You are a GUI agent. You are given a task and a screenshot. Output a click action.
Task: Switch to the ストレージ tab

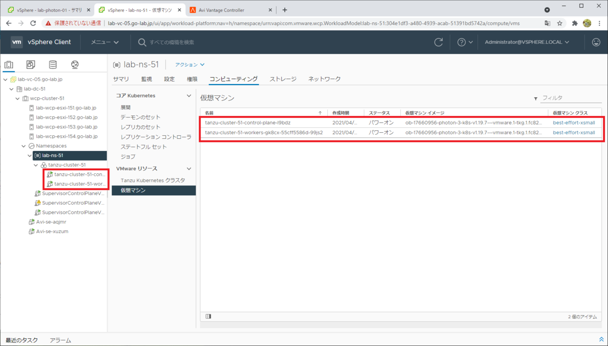click(283, 79)
